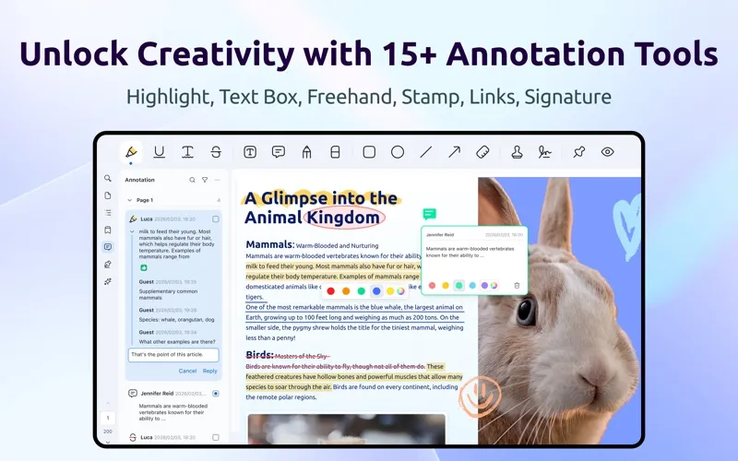
Task: Search within the Annotation panel
Action: [192, 180]
